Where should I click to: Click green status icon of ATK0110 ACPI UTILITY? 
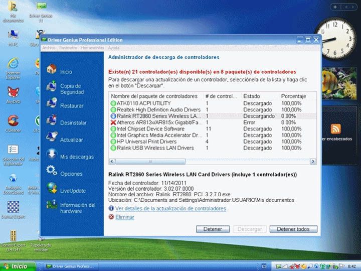[x=113, y=103]
